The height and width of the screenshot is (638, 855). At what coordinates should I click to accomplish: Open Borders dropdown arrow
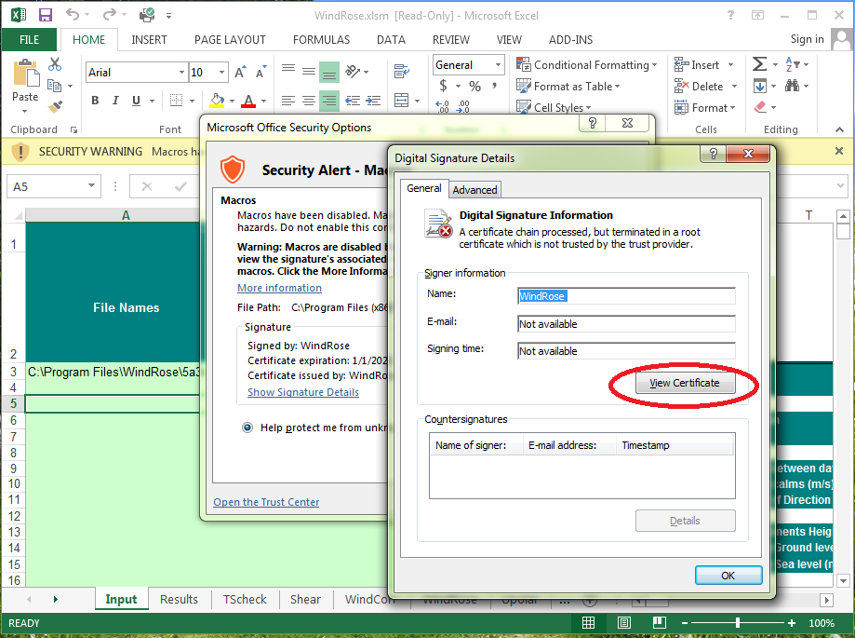tap(192, 101)
